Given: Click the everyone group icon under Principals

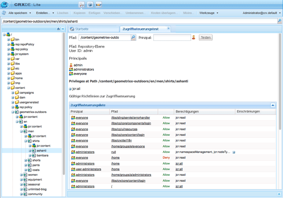Looking at the screenshot, I should pyautogui.click(x=71, y=74).
